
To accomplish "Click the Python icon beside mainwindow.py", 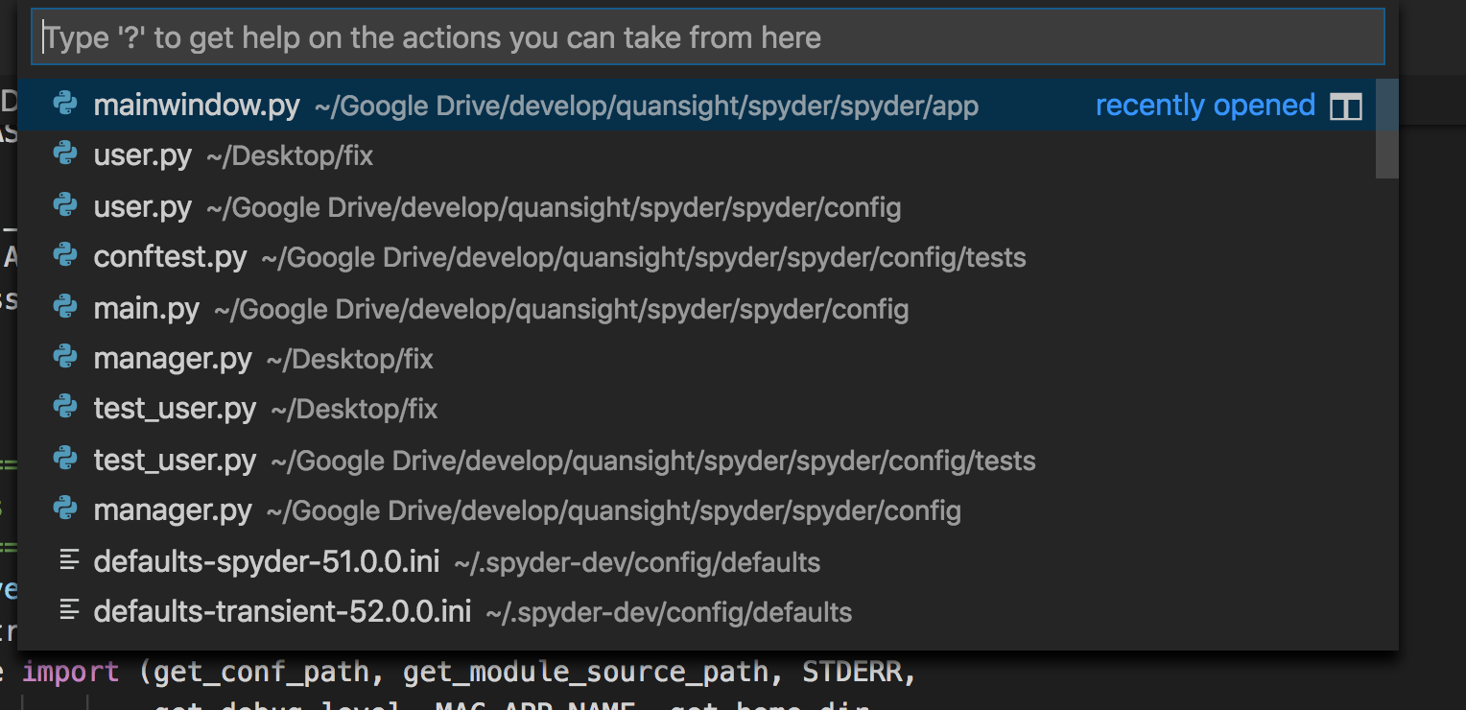I will click(x=65, y=103).
